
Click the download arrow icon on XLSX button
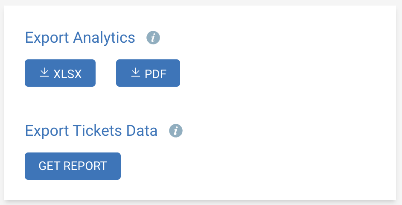44,72
